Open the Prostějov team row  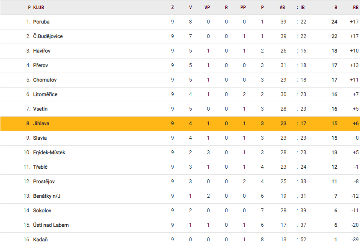[44, 182]
